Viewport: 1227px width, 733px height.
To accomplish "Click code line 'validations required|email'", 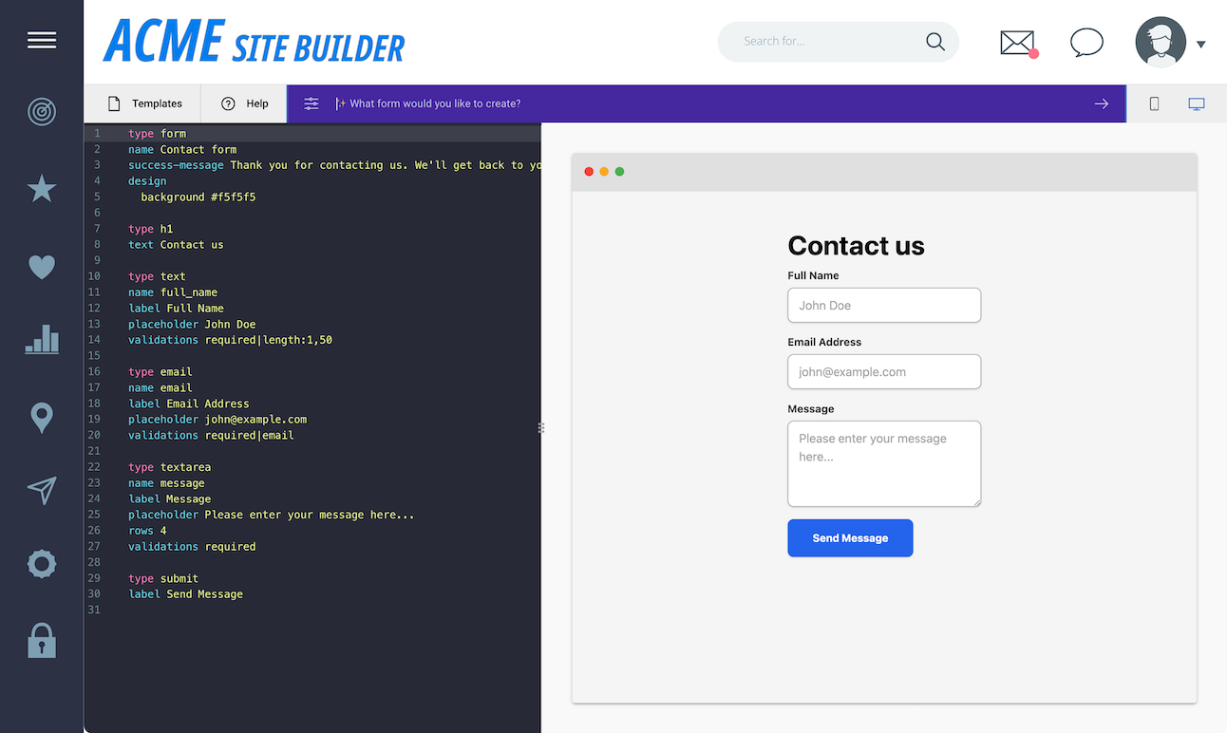I will [x=211, y=435].
